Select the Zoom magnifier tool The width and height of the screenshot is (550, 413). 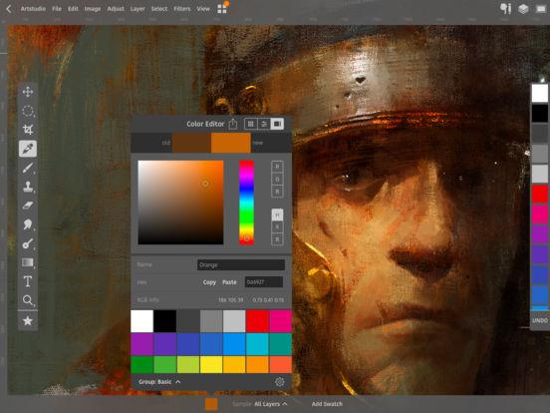pos(28,300)
